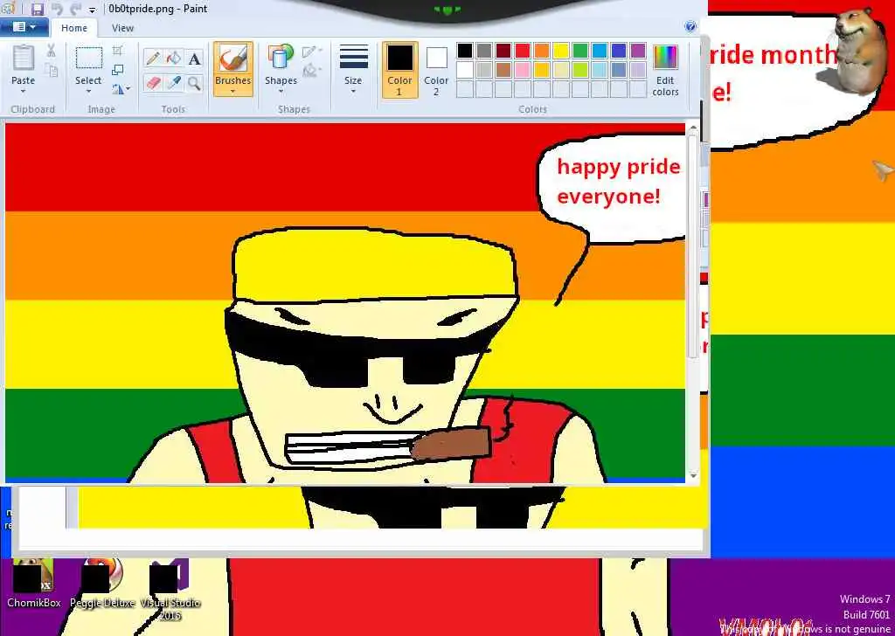This screenshot has height=636, width=895.
Task: Pick the yellow color swatch in palette
Action: pos(561,51)
